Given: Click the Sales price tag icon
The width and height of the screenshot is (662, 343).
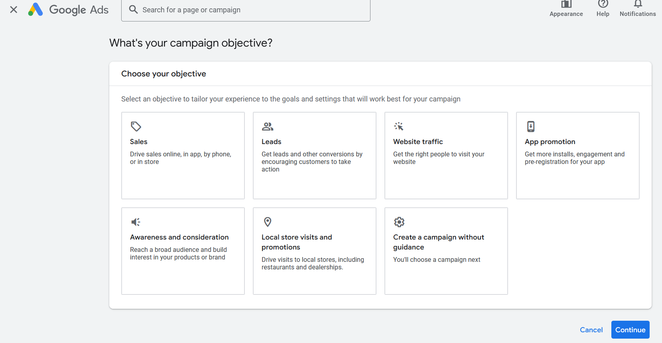Looking at the screenshot, I should [x=136, y=127].
